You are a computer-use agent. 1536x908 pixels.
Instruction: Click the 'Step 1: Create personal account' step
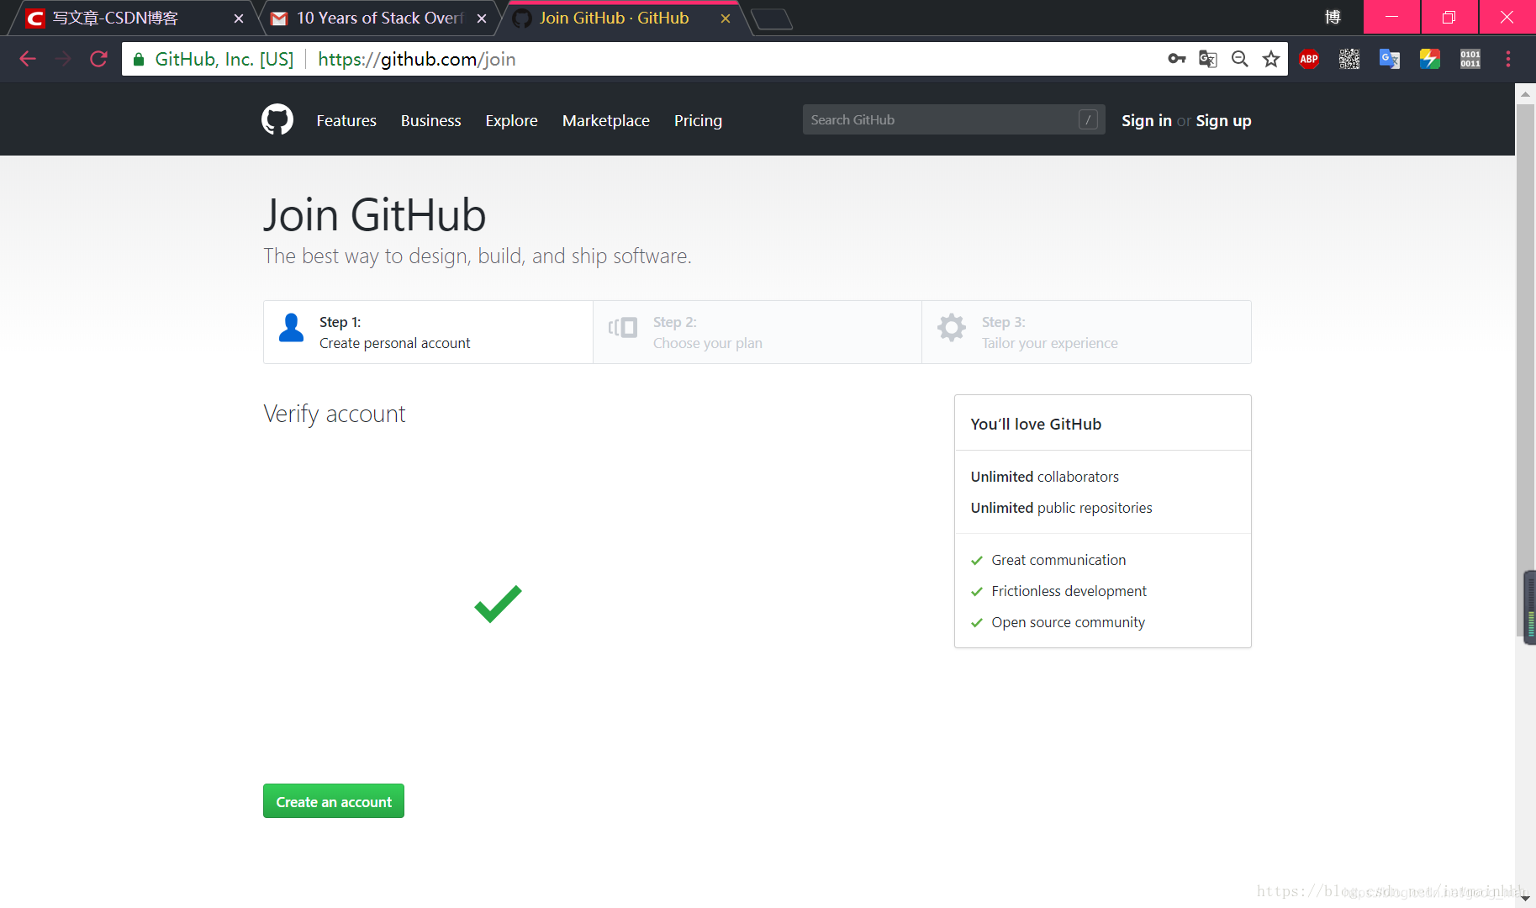coord(428,332)
